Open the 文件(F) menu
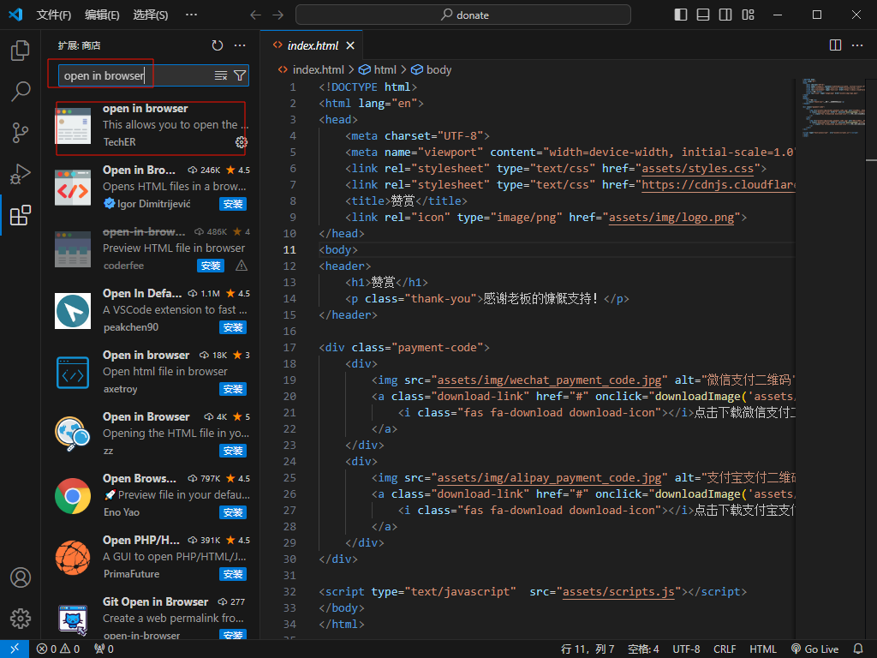This screenshot has width=877, height=658. (x=54, y=15)
